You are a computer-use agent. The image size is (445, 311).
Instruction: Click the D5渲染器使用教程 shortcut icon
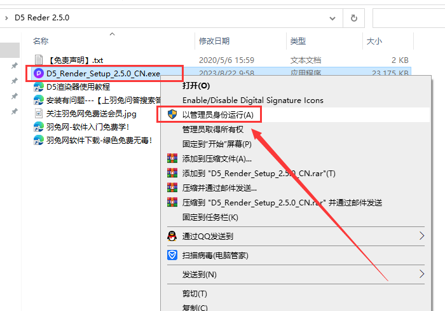[x=39, y=87]
